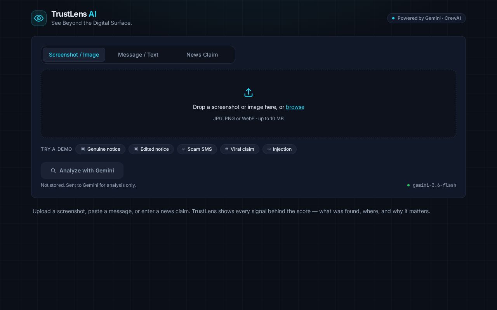497x310 pixels.
Task: Click the 'JPG, PNG or WebP · up to 10 MB' hint
Action: click(248, 119)
